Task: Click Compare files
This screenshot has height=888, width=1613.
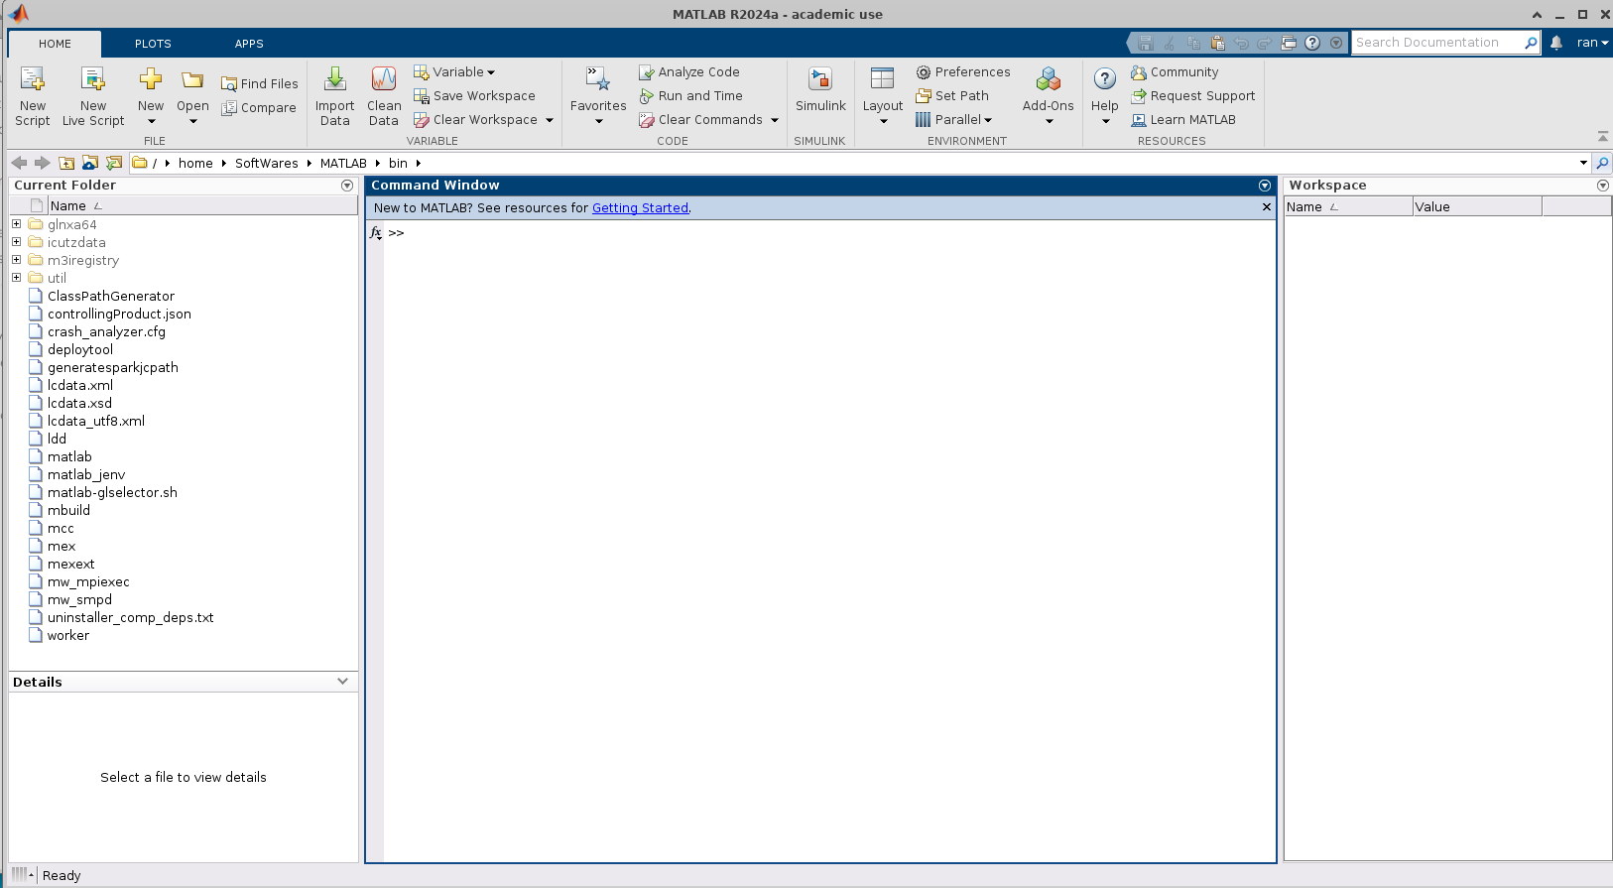Action: pyautogui.click(x=259, y=108)
